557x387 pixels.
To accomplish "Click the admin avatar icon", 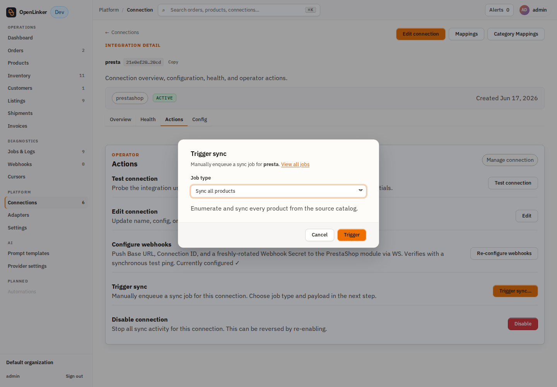I will pyautogui.click(x=524, y=10).
